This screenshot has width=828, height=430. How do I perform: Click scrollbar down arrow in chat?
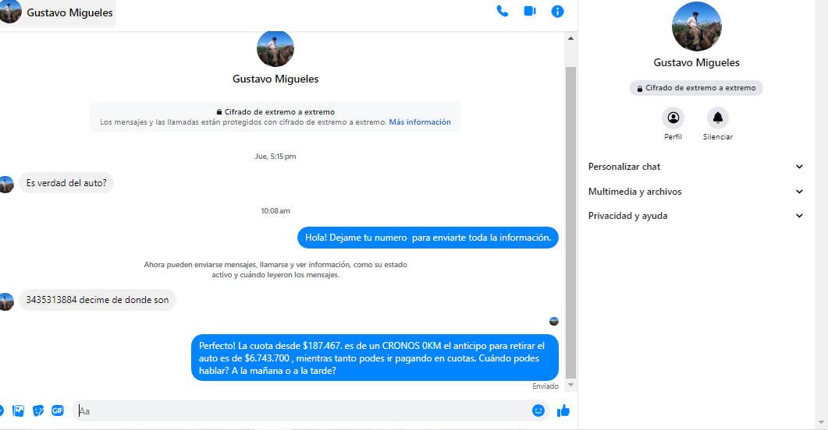[x=570, y=385]
